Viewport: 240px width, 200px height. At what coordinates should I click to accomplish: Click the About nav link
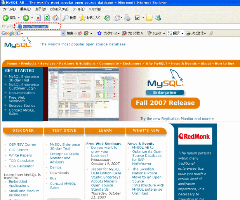tap(206, 64)
